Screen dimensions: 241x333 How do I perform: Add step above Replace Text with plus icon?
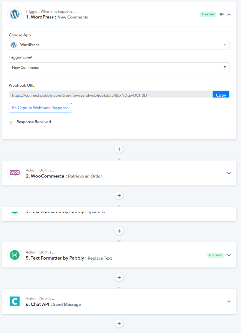click(119, 231)
